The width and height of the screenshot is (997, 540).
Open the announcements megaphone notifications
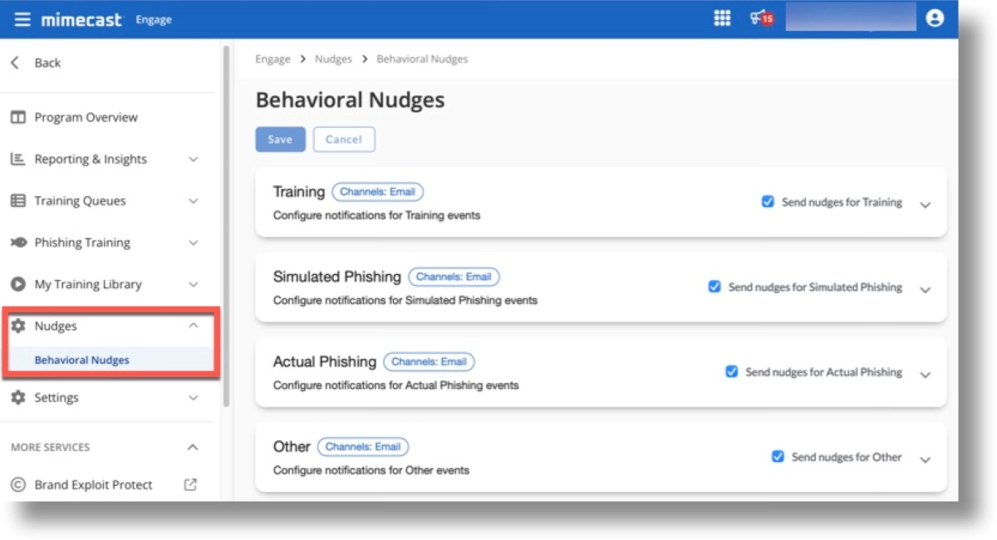tap(761, 17)
